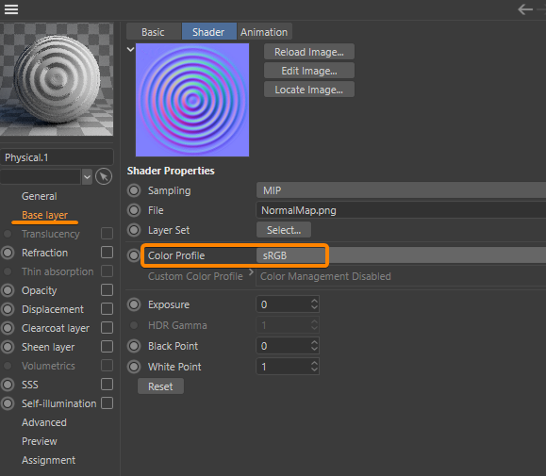Toggle the SSS animation dot
This screenshot has height=476, width=546.
click(8, 385)
